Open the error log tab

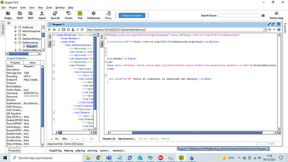pos(92,150)
